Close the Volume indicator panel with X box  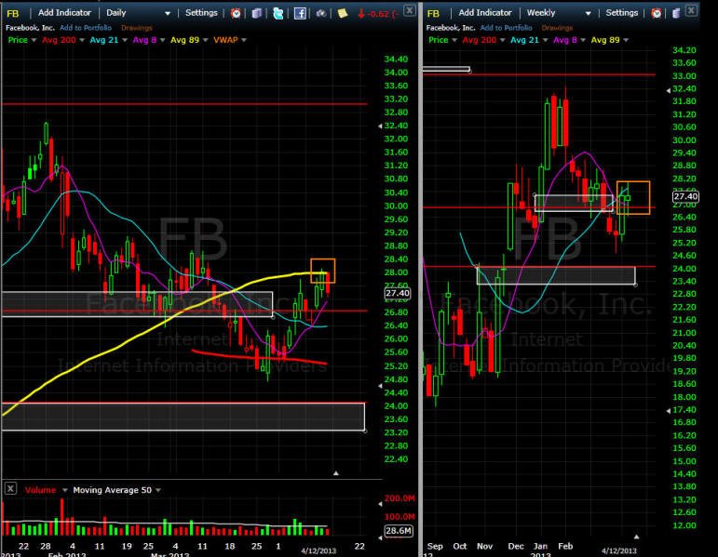10,488
